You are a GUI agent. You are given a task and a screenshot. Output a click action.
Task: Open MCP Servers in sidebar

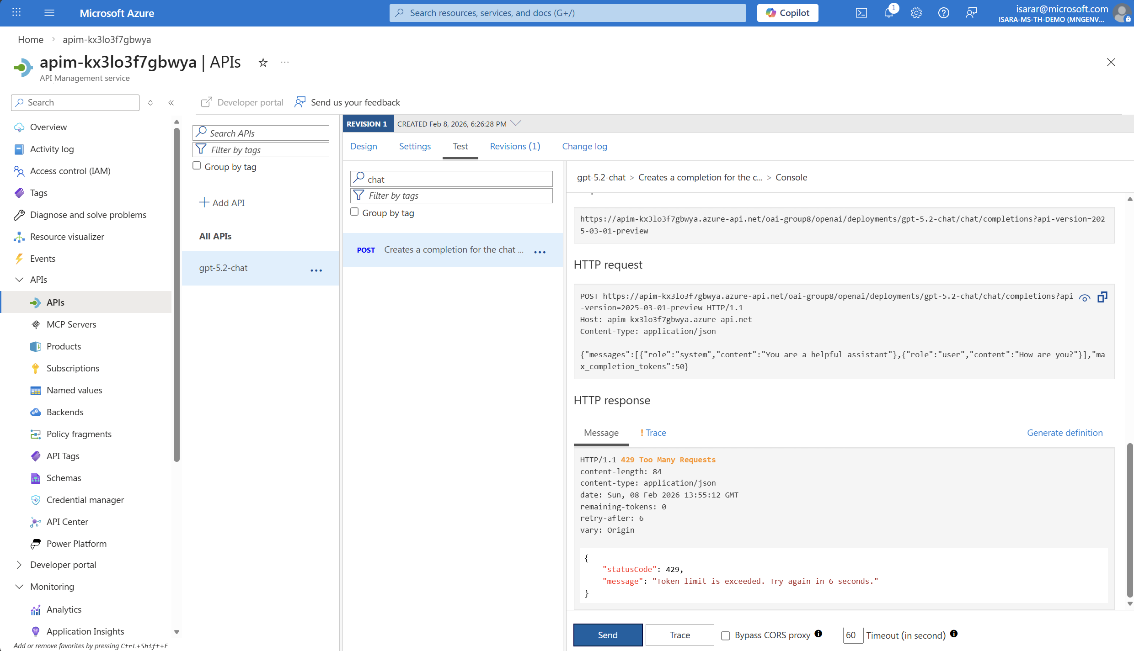coord(71,324)
